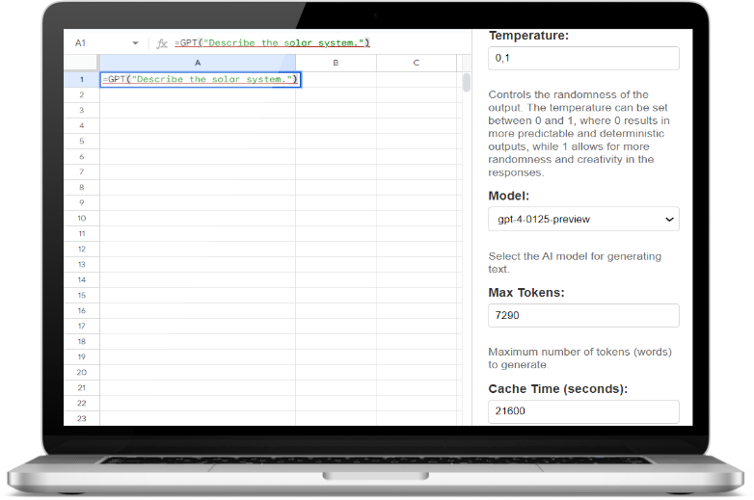Open the Model dropdown showing gpt-4-0125-preview
754x500 pixels.
pyautogui.click(x=583, y=220)
